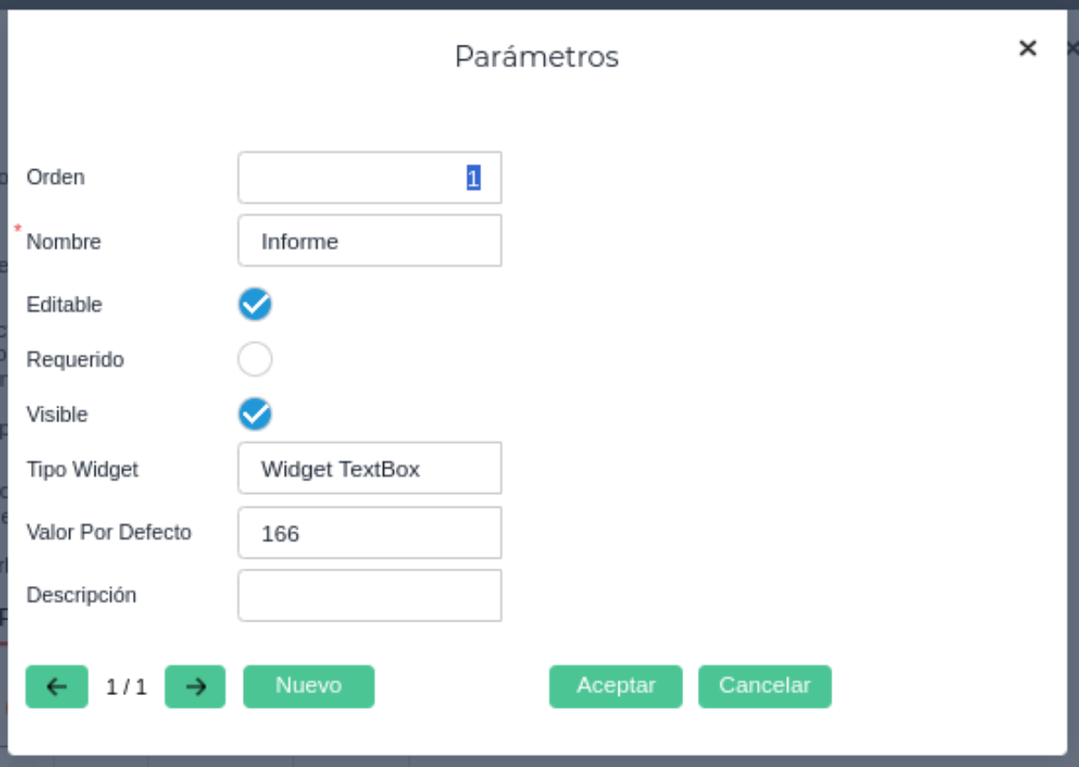
Task: Go to the previous parameter record arrow
Action: (56, 687)
